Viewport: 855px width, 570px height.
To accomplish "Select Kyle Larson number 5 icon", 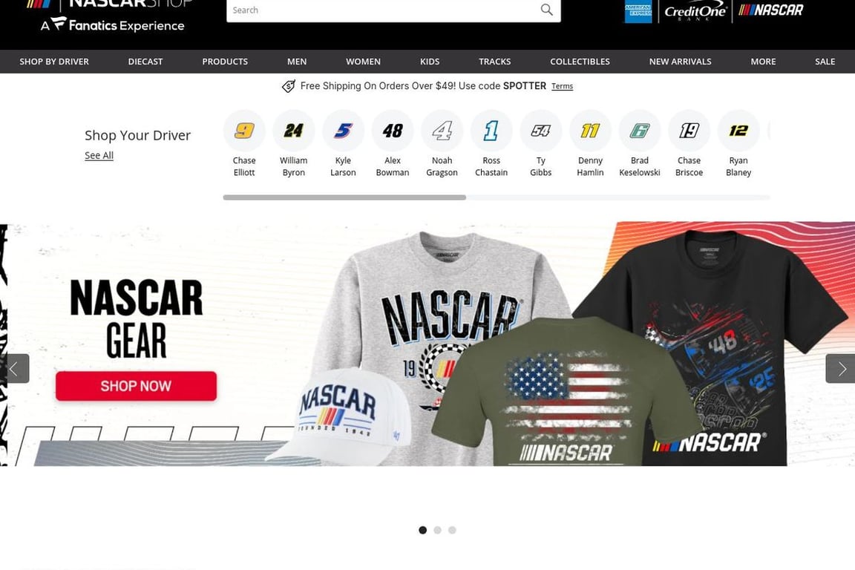I will click(343, 131).
